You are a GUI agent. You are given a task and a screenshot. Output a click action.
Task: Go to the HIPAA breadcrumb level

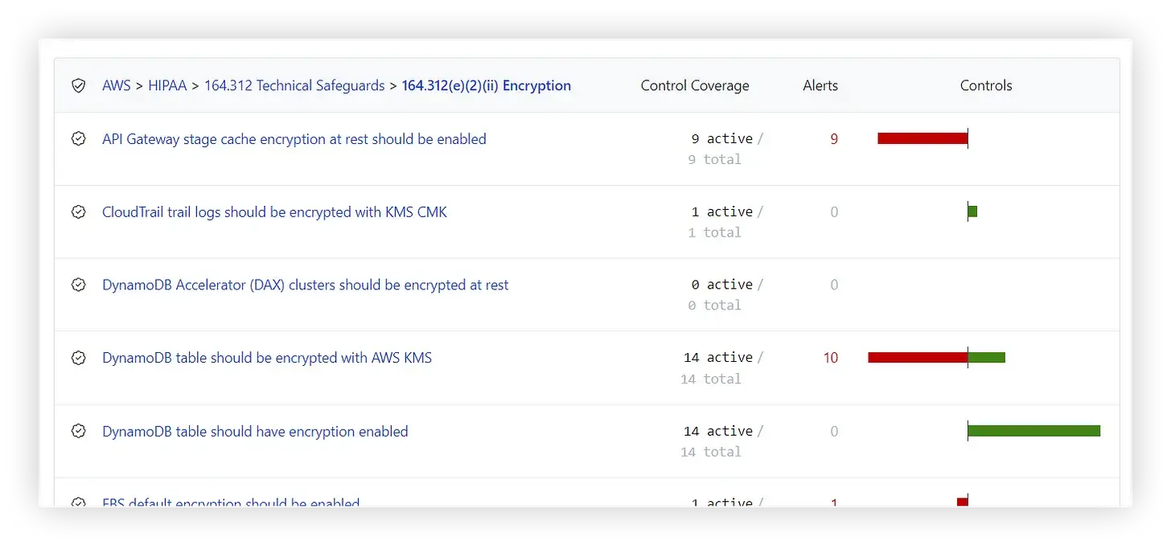point(166,85)
